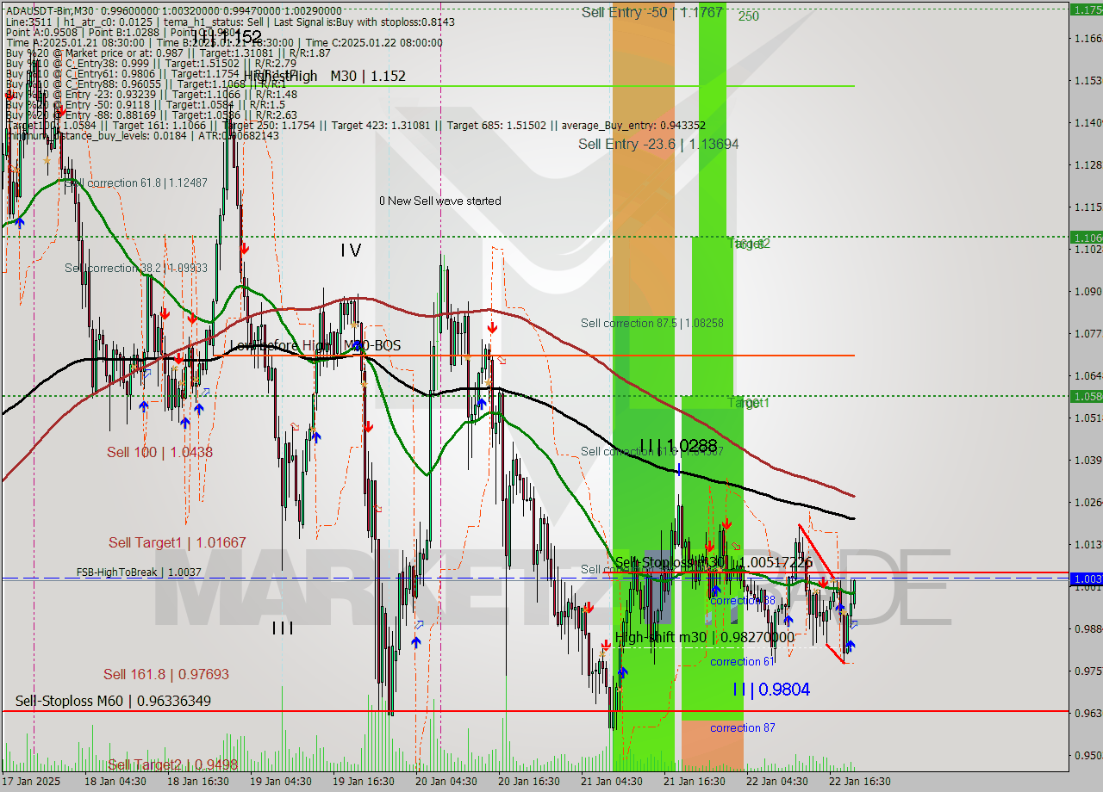Click '0 New Sell wave started' annotation
Viewport: 1103px width, 792px height.
439,201
